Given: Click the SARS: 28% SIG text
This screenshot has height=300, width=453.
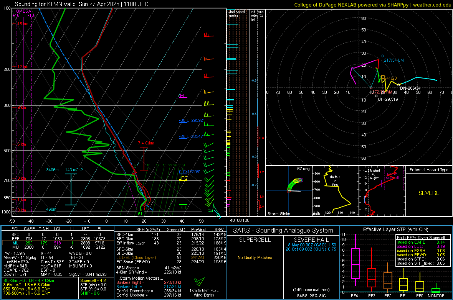Looking at the screenshot, I should pyautogui.click(x=311, y=296).
